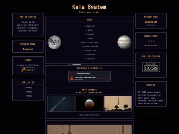Open the BLOG link
Screen dimensions: 179x134
pyautogui.click(x=89, y=38)
